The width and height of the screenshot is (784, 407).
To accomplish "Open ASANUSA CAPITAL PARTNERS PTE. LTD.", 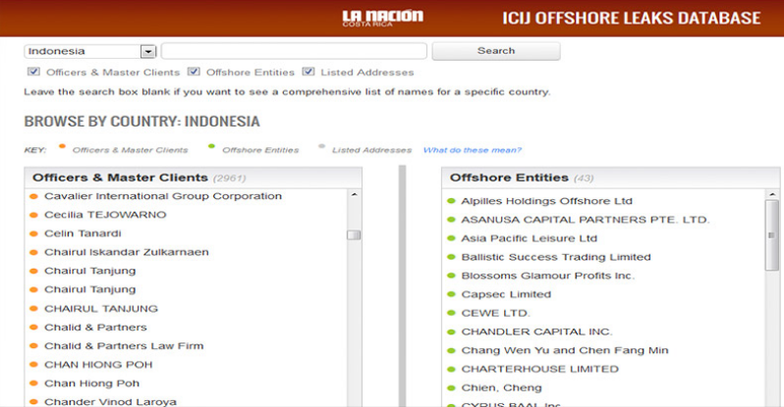I will tap(585, 220).
